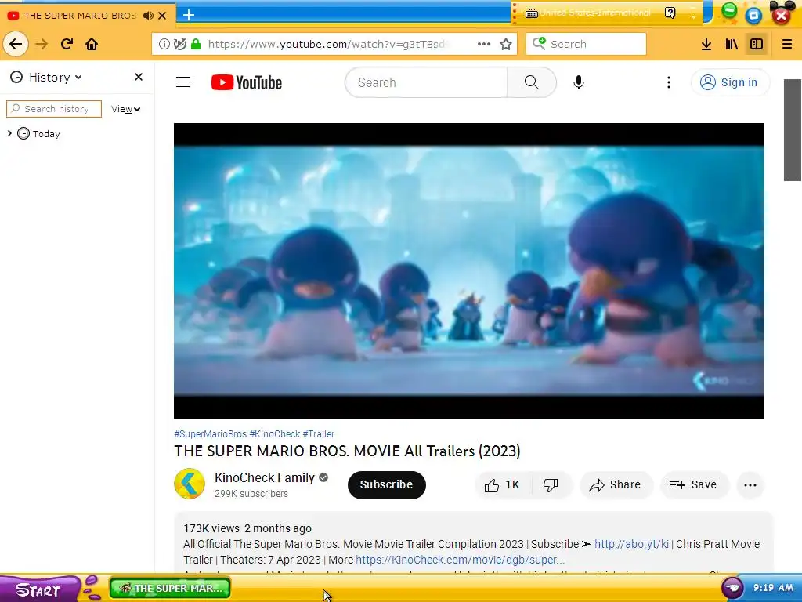Open the http://abo.yt/ki link
Image resolution: width=802 pixels, height=602 pixels.
point(631,544)
